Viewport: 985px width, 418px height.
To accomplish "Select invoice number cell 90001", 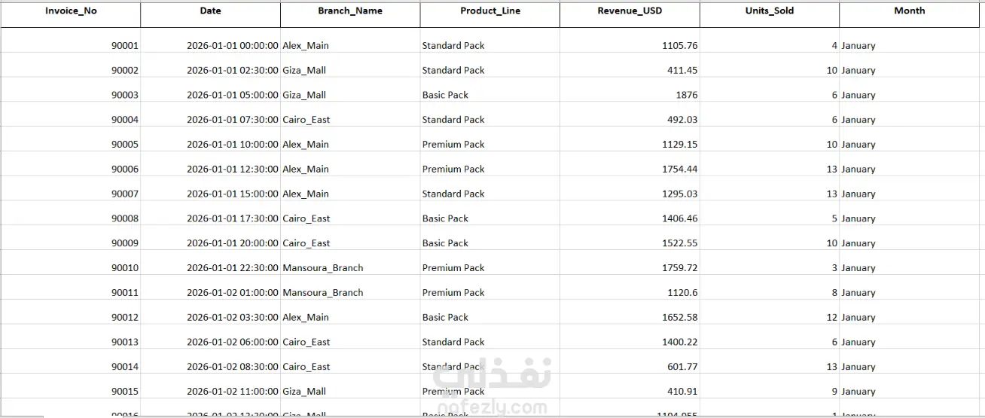I will 71,45.
